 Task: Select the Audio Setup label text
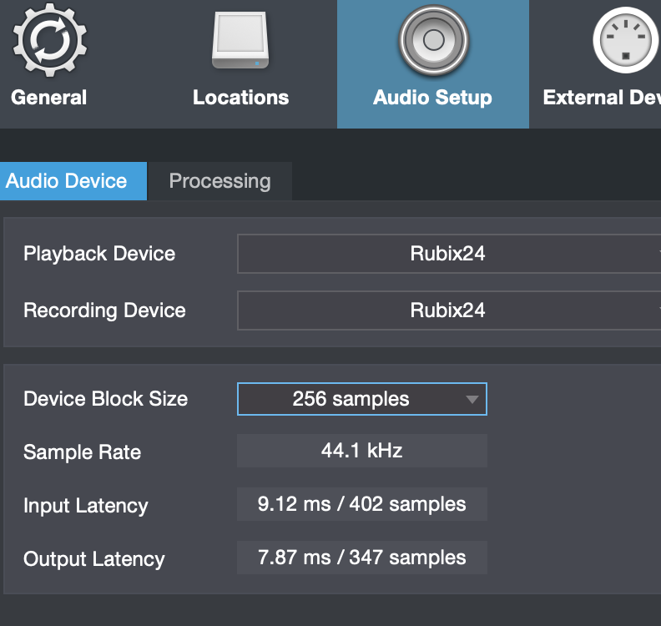coord(432,98)
